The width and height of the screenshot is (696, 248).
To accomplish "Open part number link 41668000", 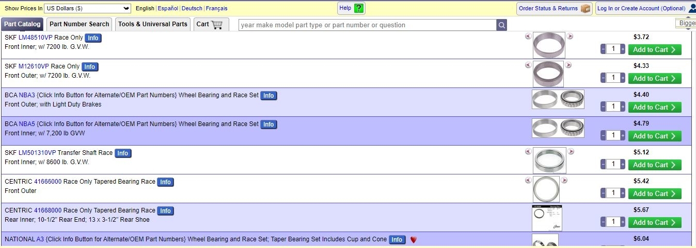I will (x=48, y=210).
